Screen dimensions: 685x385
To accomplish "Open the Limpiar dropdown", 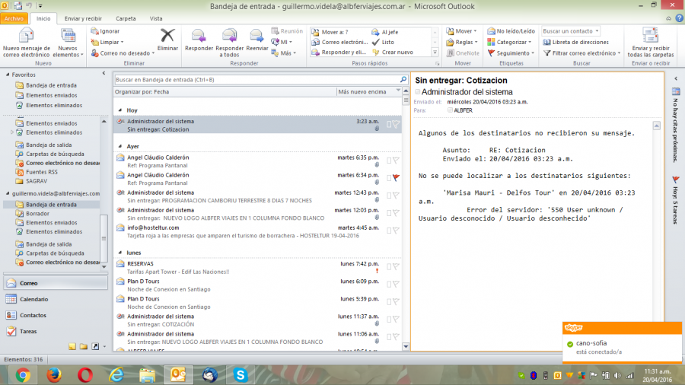I will [x=107, y=42].
